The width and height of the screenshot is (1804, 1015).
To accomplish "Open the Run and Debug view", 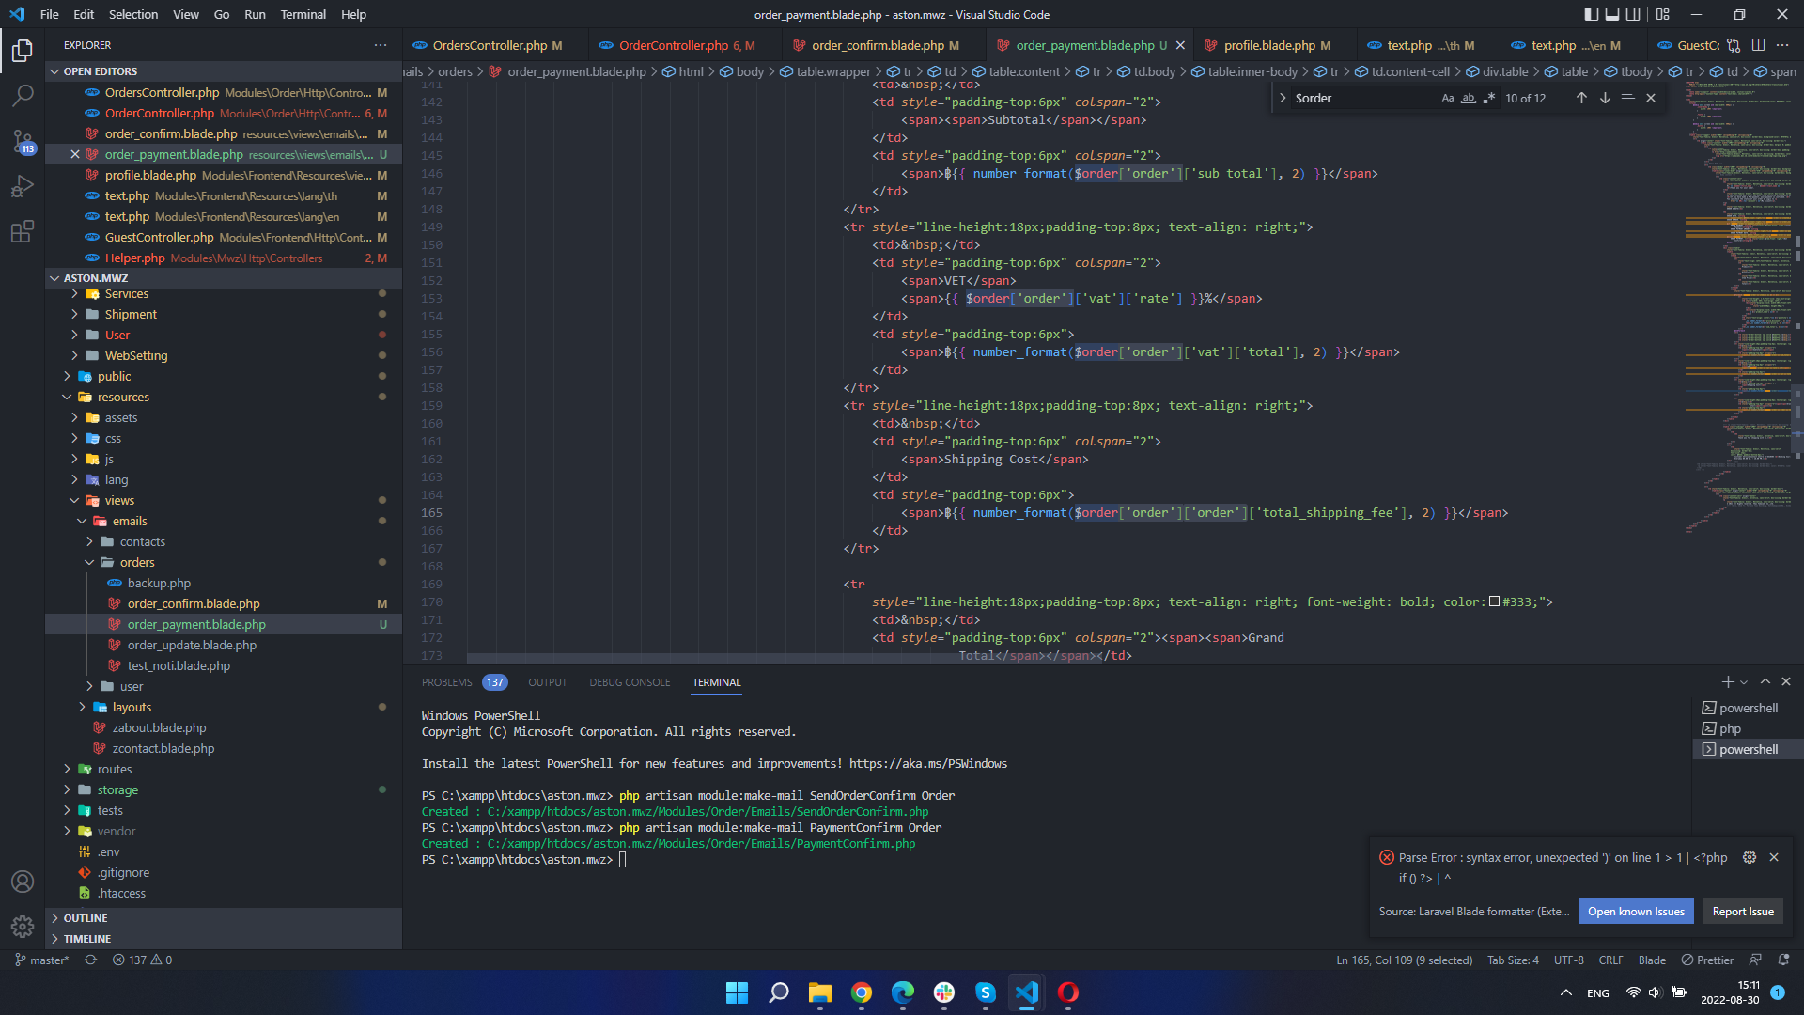I will coord(23,186).
